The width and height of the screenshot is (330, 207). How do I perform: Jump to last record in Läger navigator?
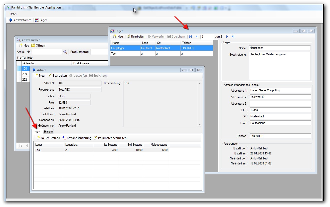coord(233,37)
